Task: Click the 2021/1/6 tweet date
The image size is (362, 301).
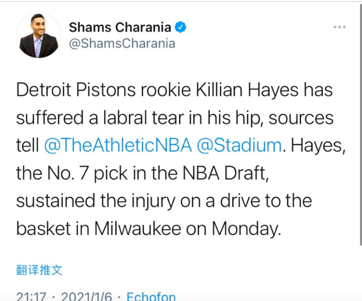Action: tap(86, 296)
